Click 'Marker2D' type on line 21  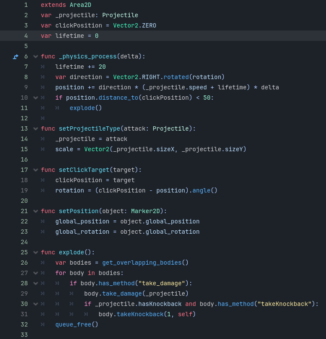click(145, 211)
